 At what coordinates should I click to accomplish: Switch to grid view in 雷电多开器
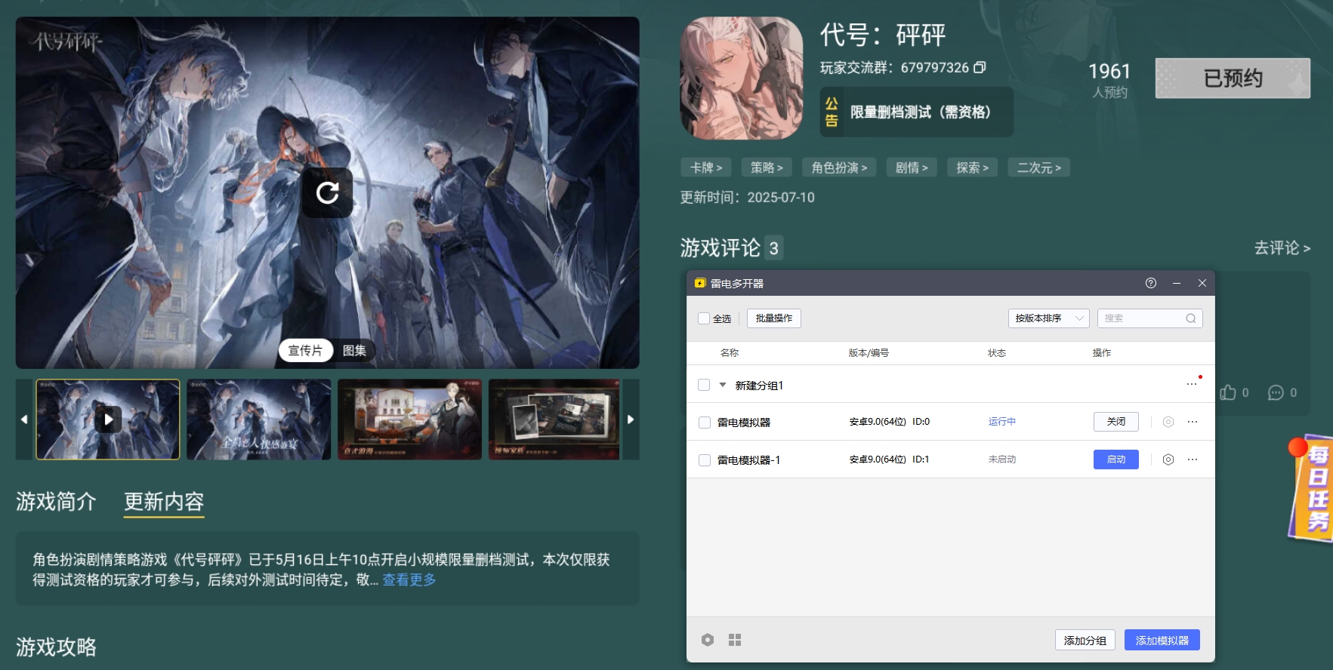(x=735, y=640)
